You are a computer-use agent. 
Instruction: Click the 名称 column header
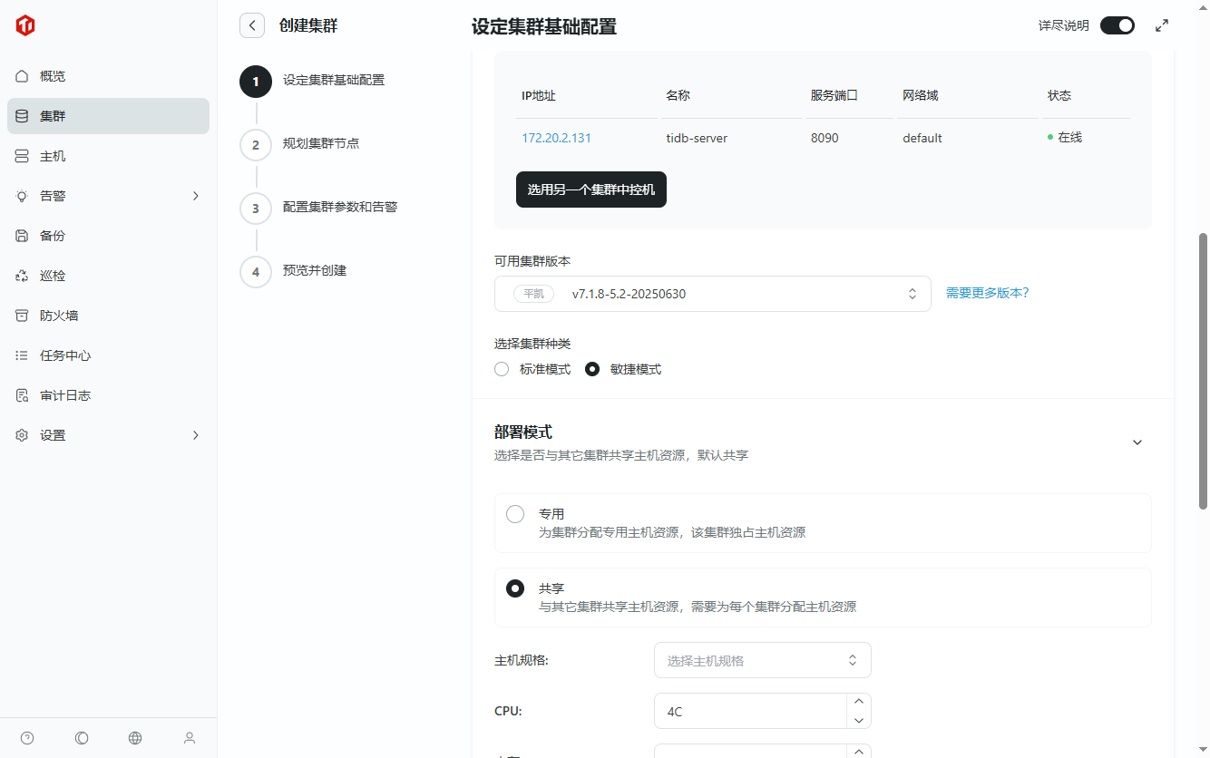678,95
